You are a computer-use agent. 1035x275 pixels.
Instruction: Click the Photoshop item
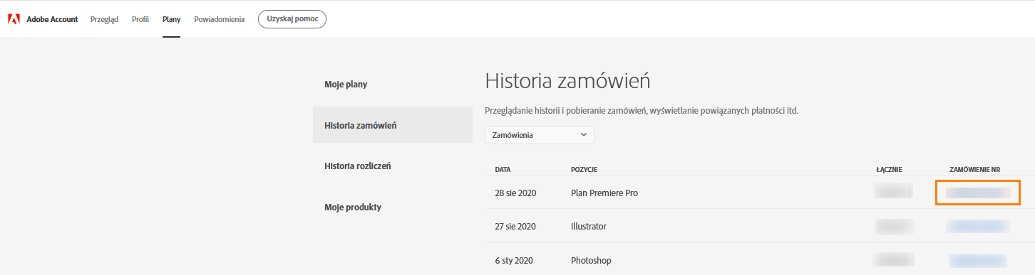(591, 261)
